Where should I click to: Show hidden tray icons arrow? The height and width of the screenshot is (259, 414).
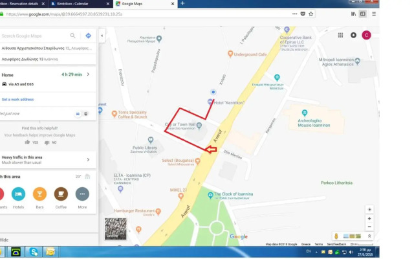pos(316,252)
